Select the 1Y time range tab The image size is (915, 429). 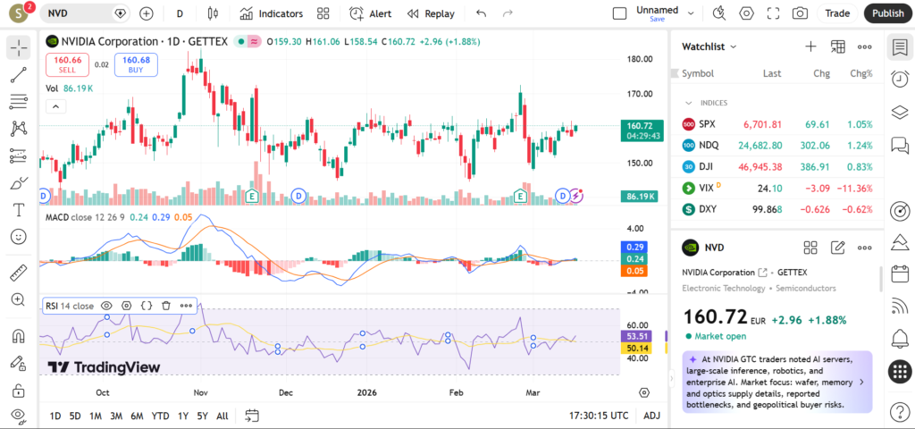pyautogui.click(x=183, y=416)
